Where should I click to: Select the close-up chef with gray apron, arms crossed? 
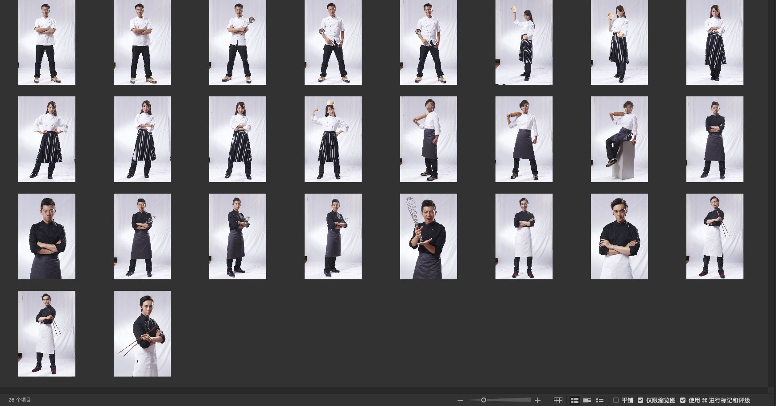(x=47, y=236)
